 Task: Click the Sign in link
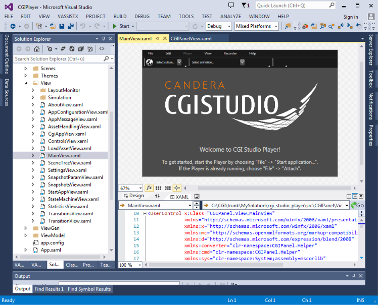pyautogui.click(x=351, y=17)
